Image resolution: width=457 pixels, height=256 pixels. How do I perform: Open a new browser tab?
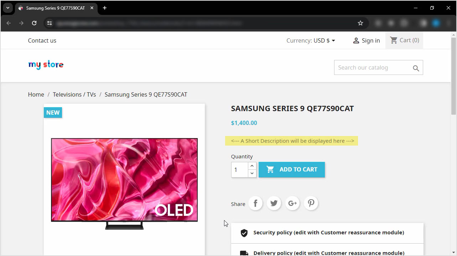tap(105, 8)
